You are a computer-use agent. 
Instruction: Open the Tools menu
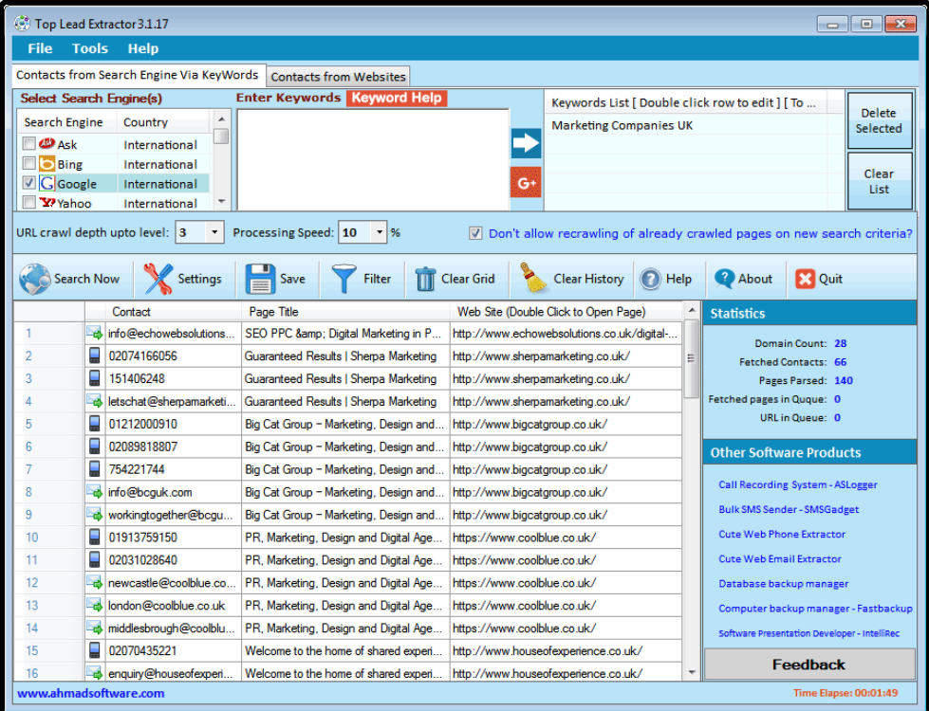[x=89, y=48]
